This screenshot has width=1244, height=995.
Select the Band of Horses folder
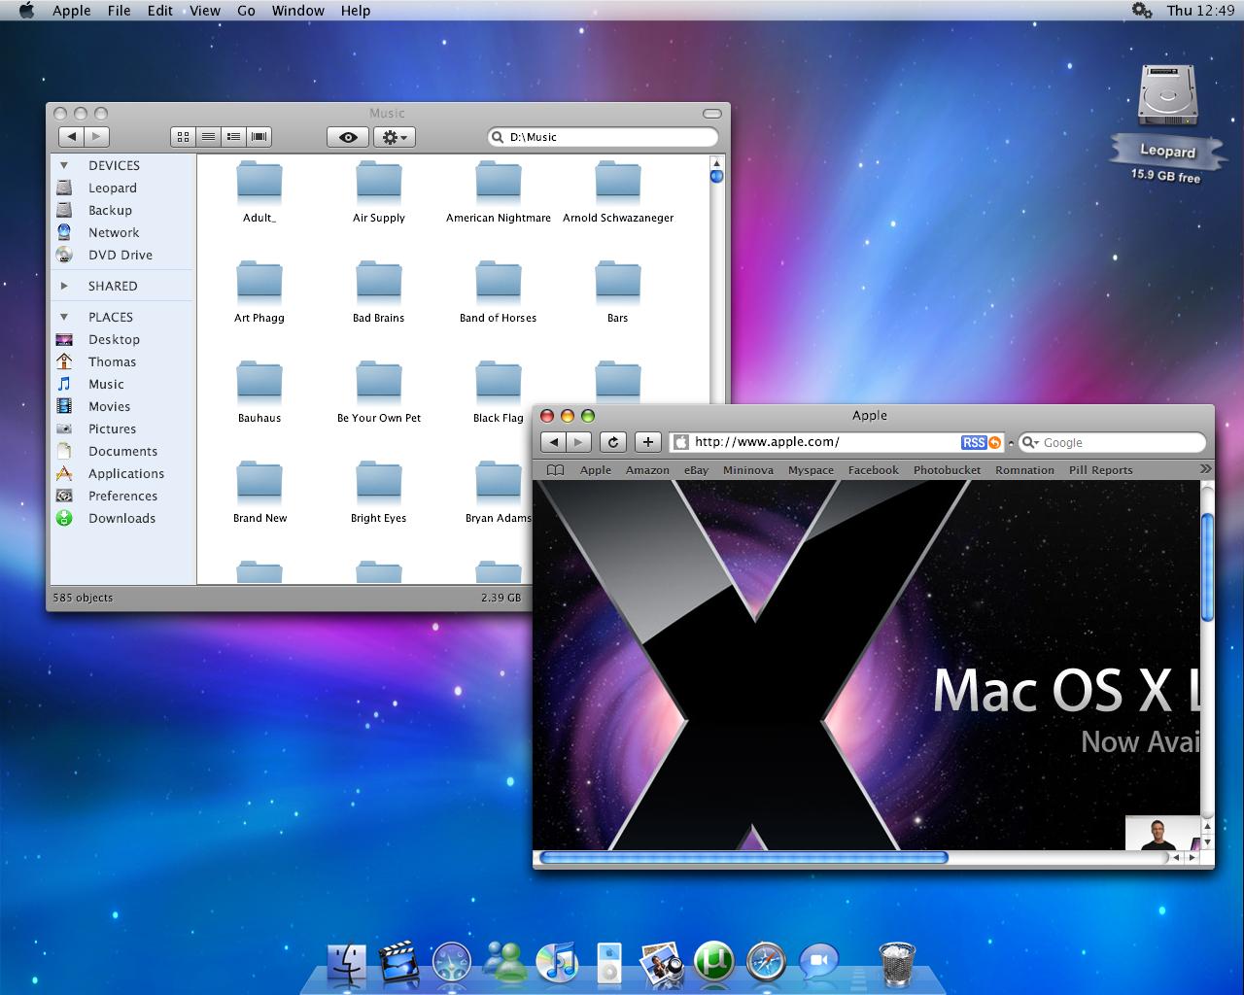click(499, 292)
